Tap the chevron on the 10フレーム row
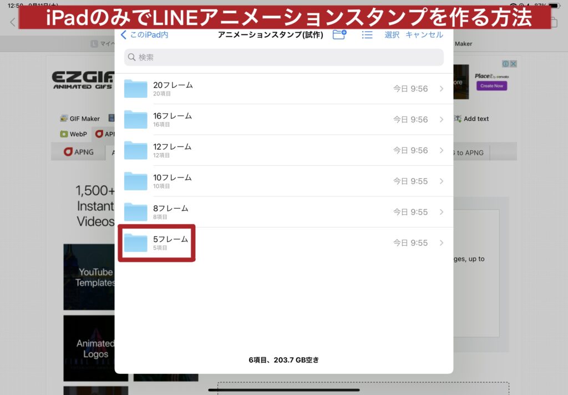Viewport: 568px width, 395px height. 441,181
